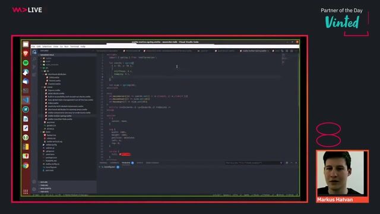Expand the OUTLINE section
This screenshot has width=380, height=214.
click(x=44, y=182)
